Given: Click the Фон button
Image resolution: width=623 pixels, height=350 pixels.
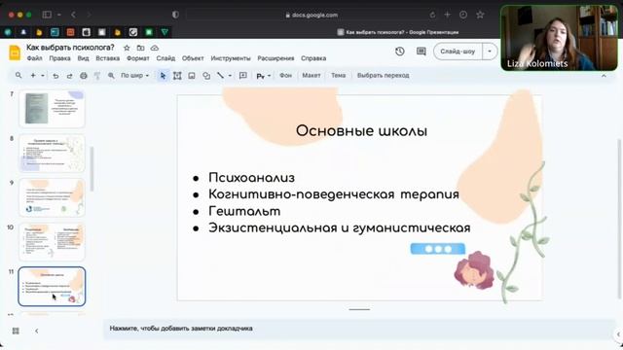Looking at the screenshot, I should pos(285,76).
